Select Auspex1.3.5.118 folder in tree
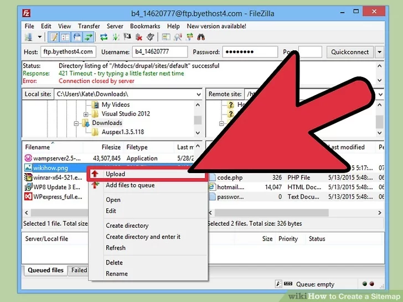This screenshot has width=403, height=302. 123,132
